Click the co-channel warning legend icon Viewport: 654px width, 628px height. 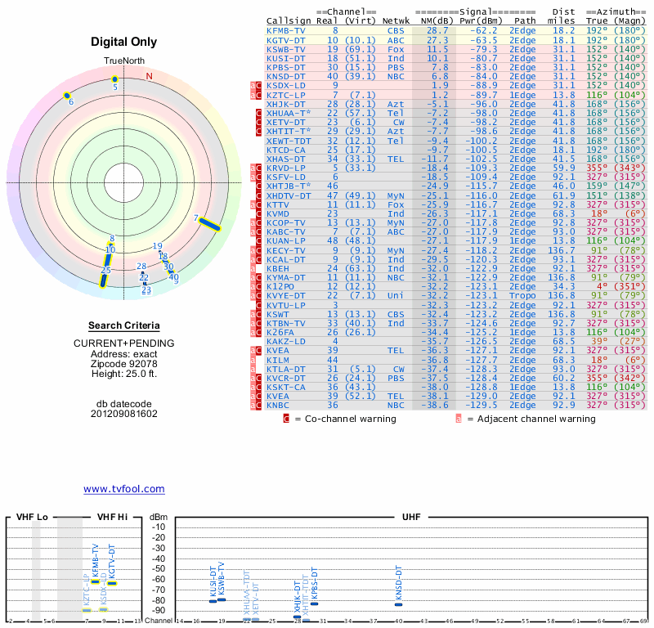pos(286,419)
